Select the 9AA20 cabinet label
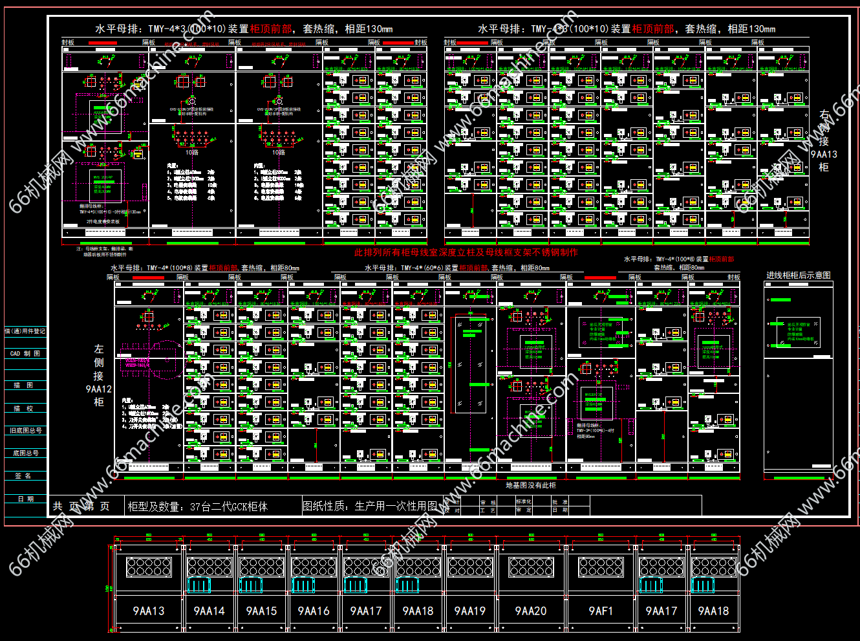Screen dimensions: 860x641 [530, 611]
